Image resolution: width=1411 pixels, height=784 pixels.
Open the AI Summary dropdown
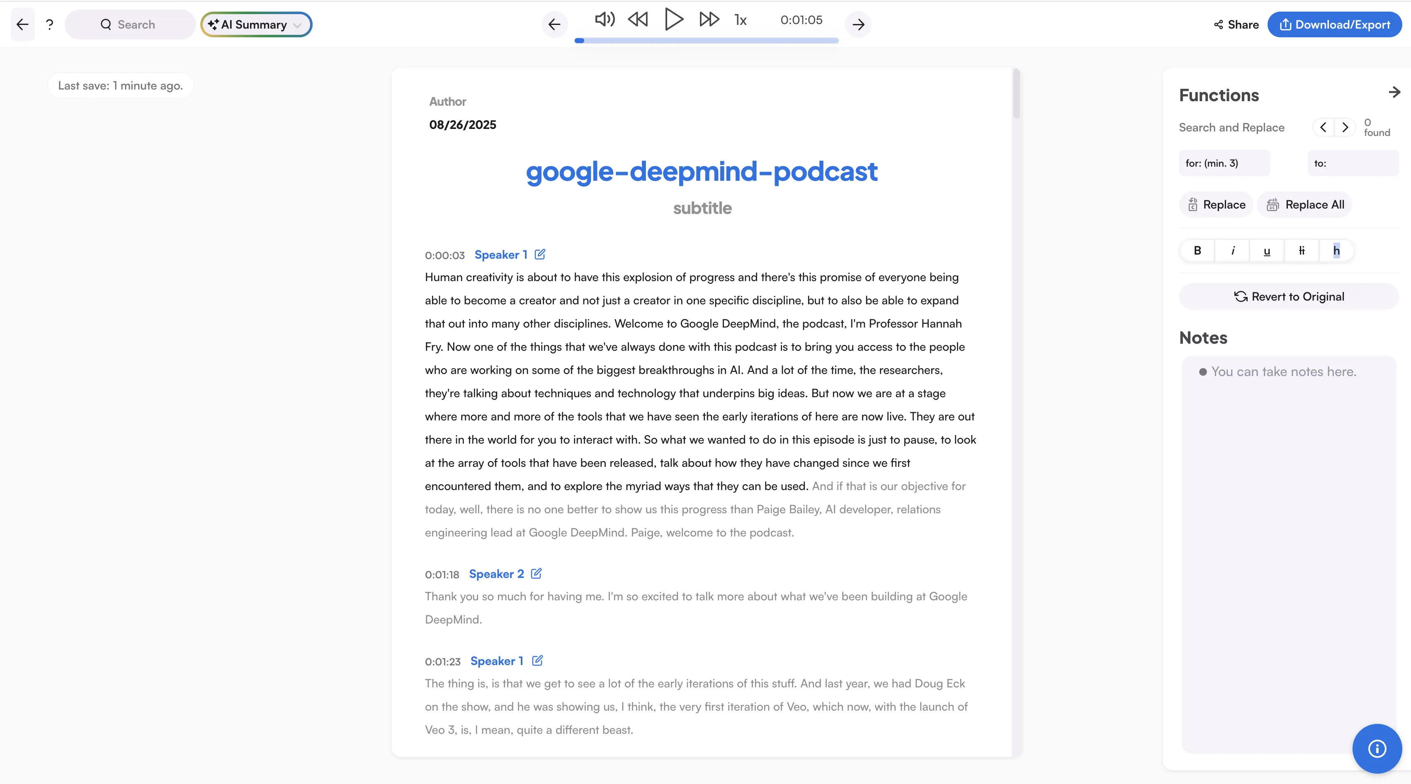[x=256, y=24]
